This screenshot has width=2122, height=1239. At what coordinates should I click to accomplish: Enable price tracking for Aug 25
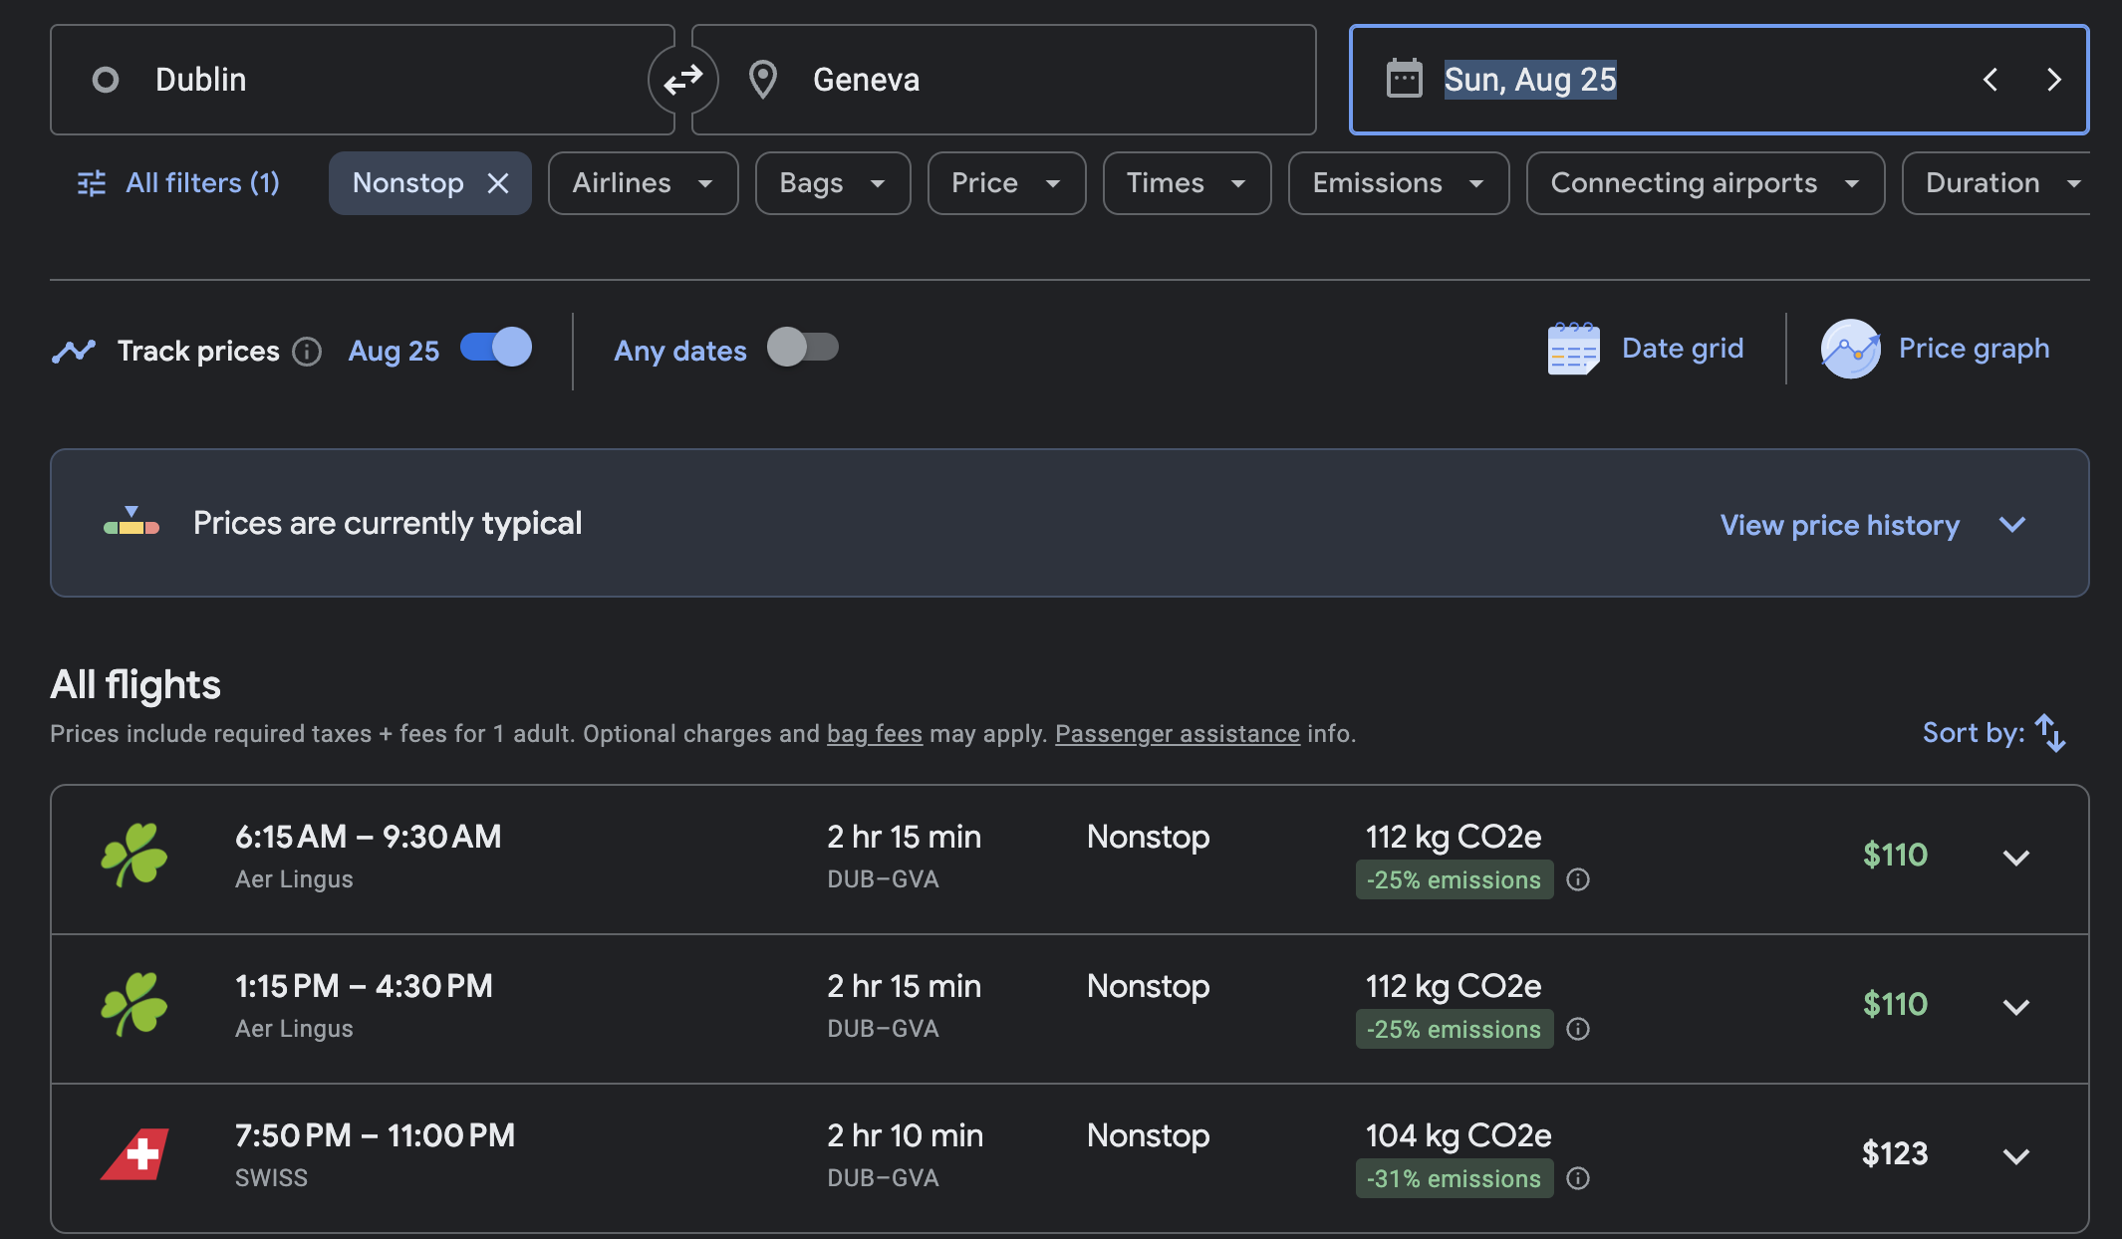(x=495, y=348)
